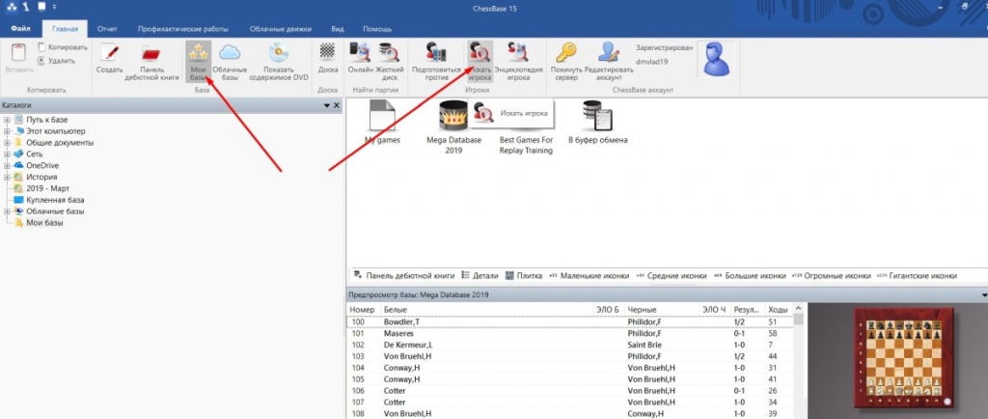
Task: Click the blue user avatar picture
Action: (716, 60)
